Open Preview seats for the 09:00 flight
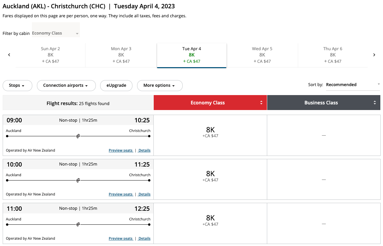 pos(121,150)
